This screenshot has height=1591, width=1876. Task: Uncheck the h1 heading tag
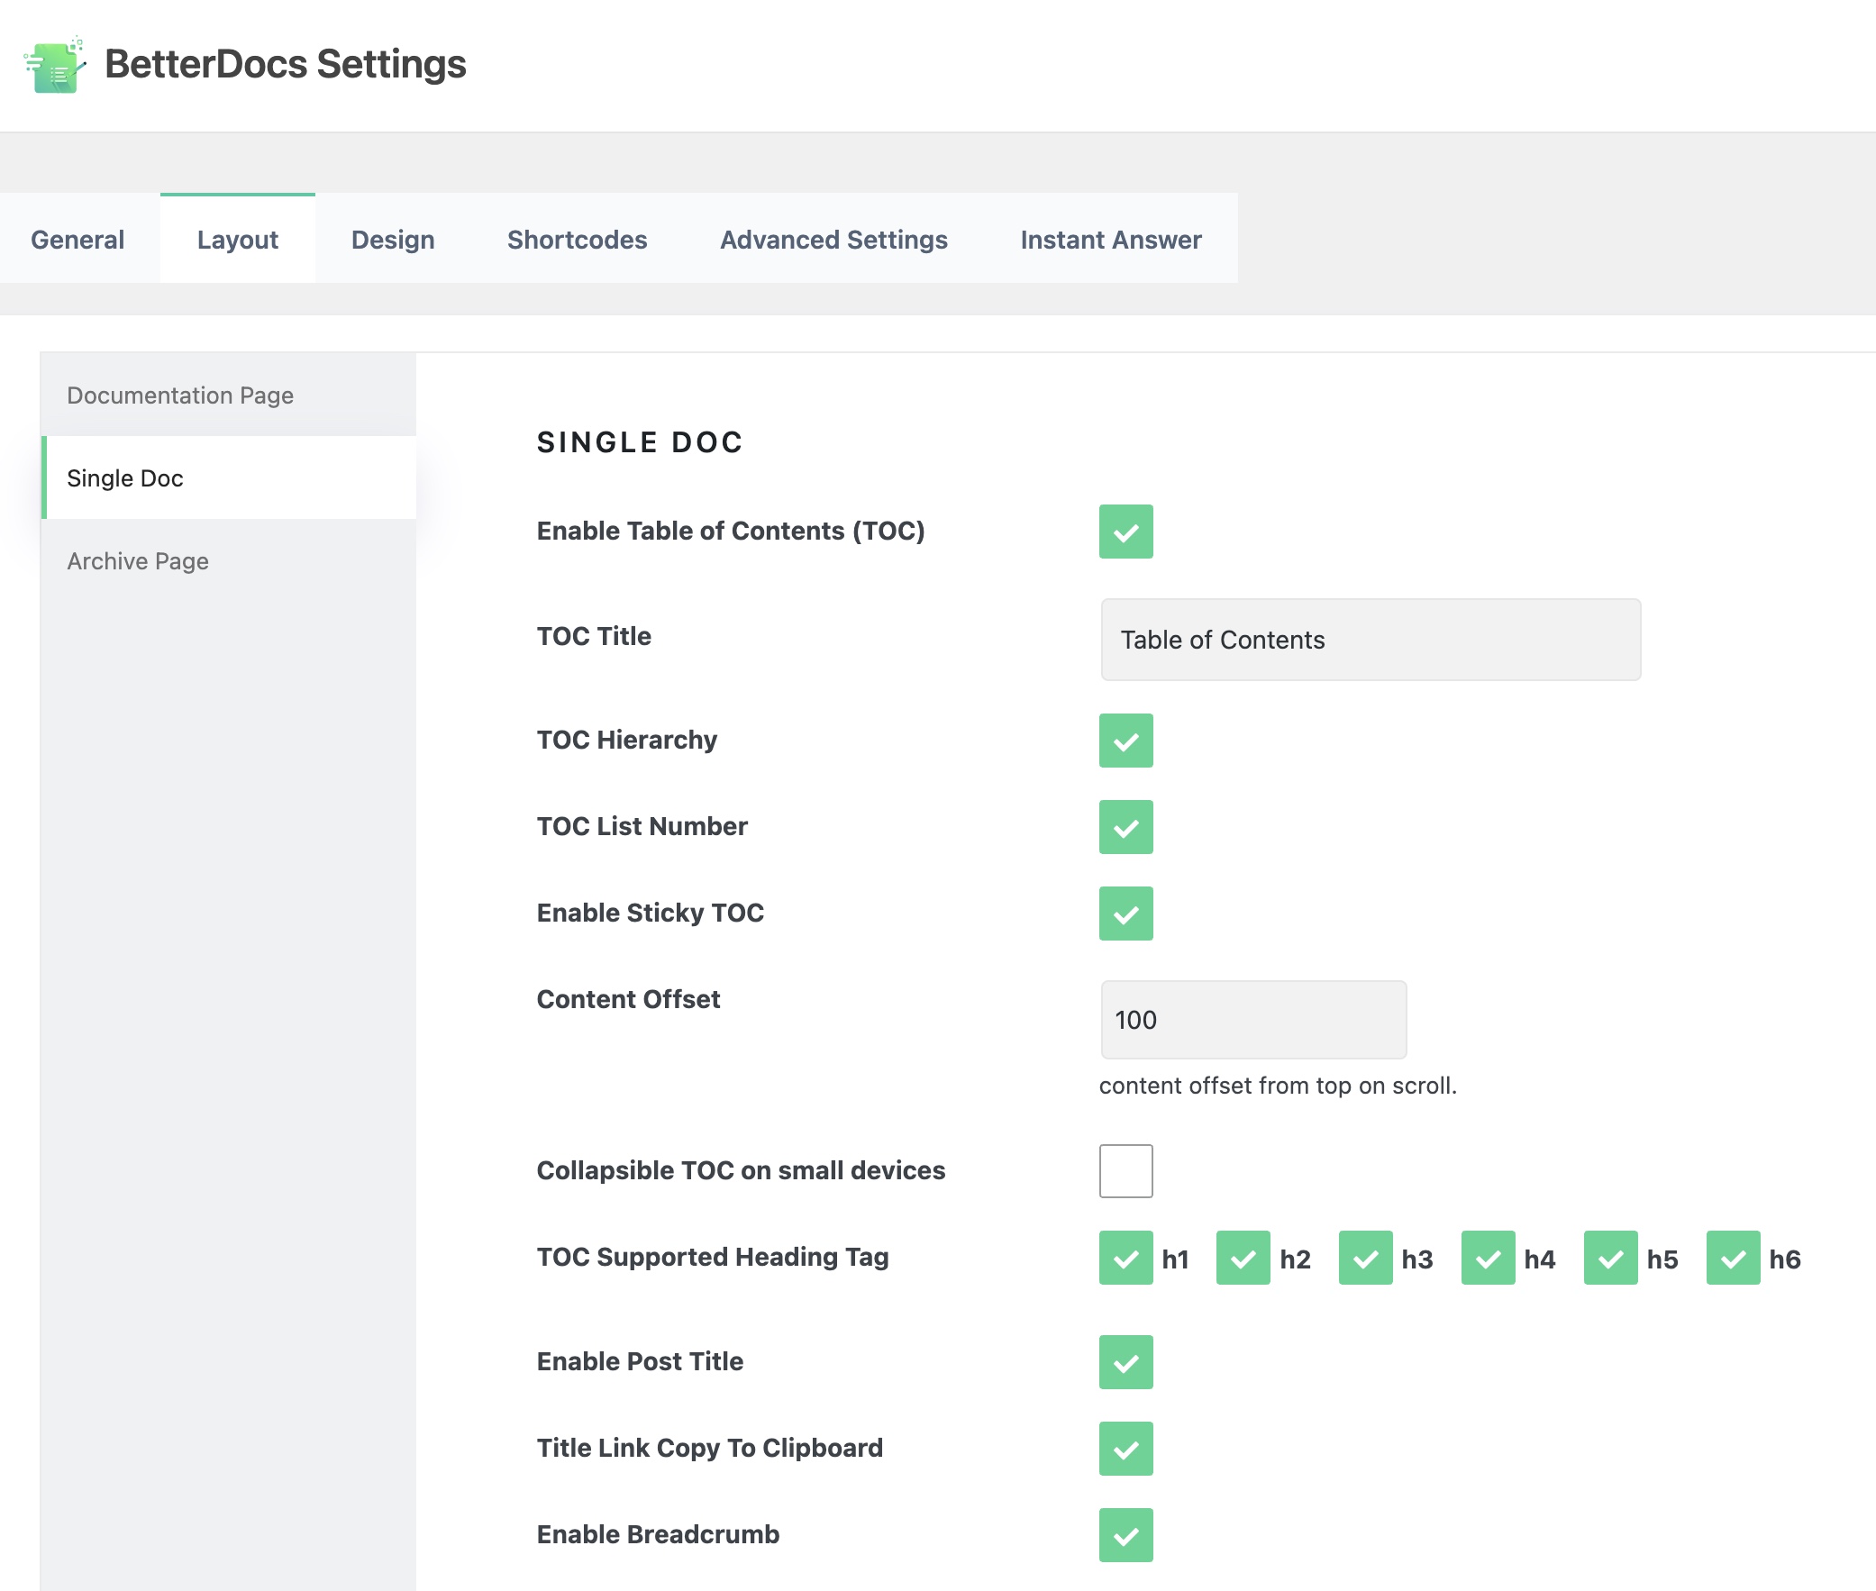pyautogui.click(x=1125, y=1258)
